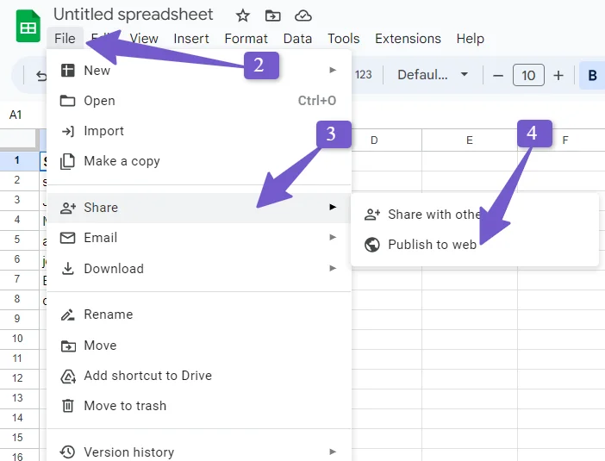Viewport: 605px width, 461px height.
Task: Click the Share with others person icon
Action: (x=372, y=214)
